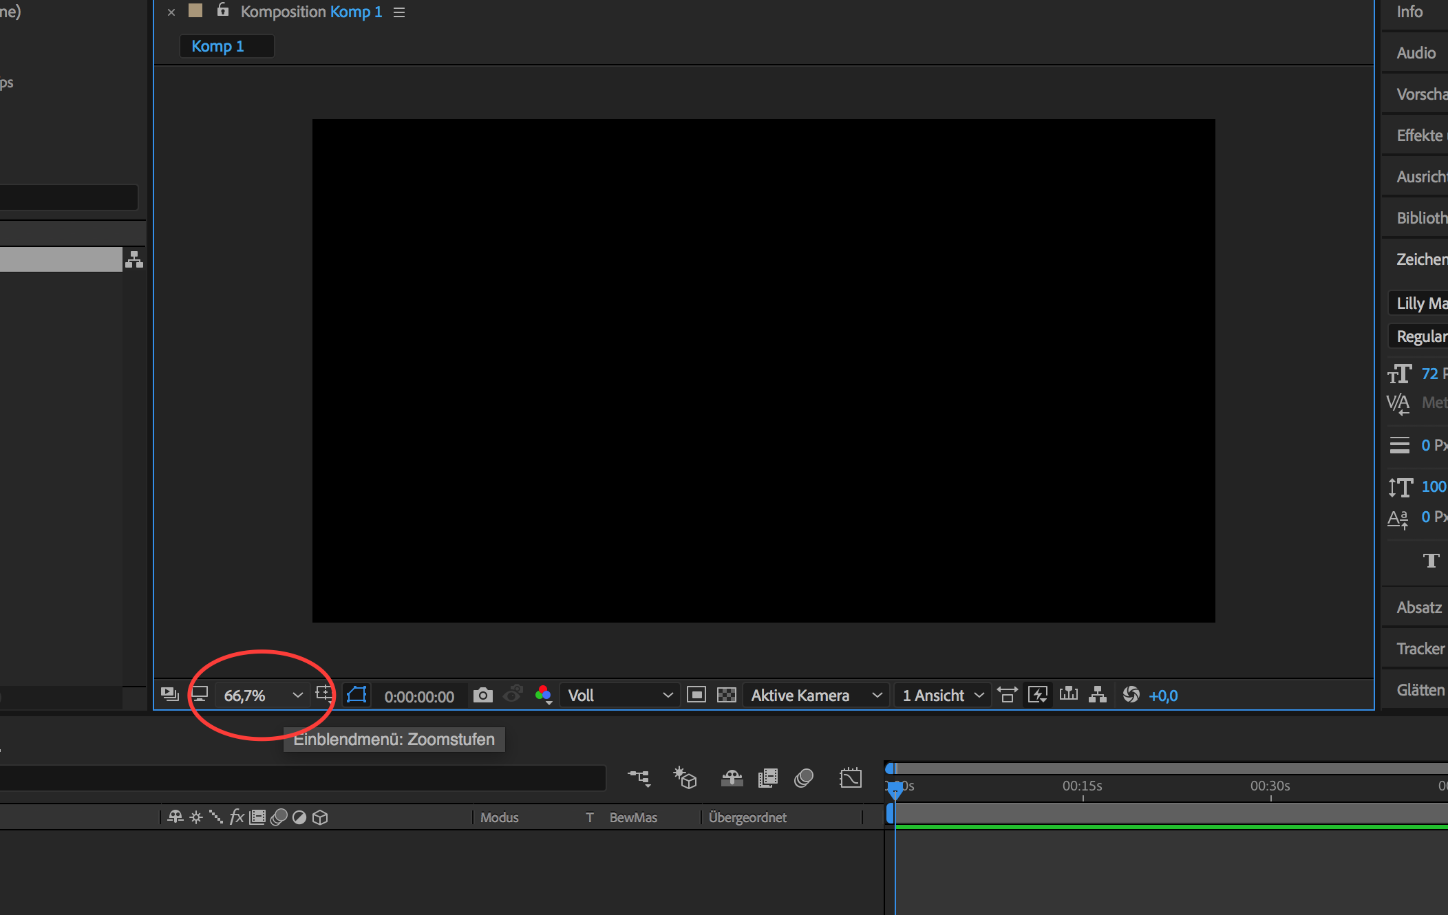This screenshot has width=1448, height=915.
Task: Open the composition flowchart icon in the viewer bar
Action: click(1098, 695)
